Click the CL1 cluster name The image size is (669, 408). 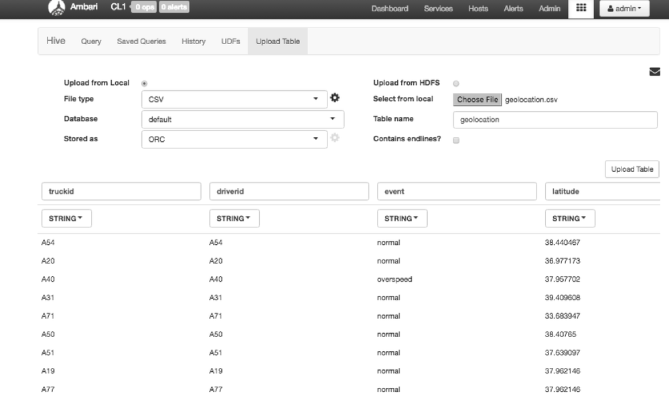(x=118, y=7)
